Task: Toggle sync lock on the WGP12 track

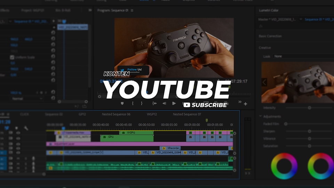Action: 11,133
